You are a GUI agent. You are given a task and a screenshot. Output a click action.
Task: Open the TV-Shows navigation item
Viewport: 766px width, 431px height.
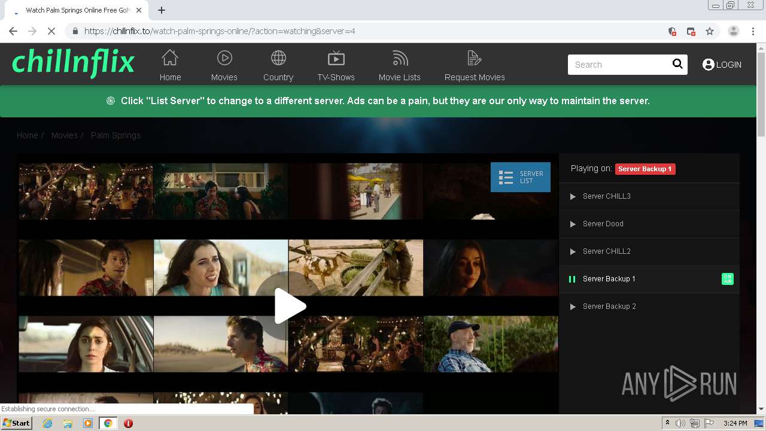[x=336, y=65]
